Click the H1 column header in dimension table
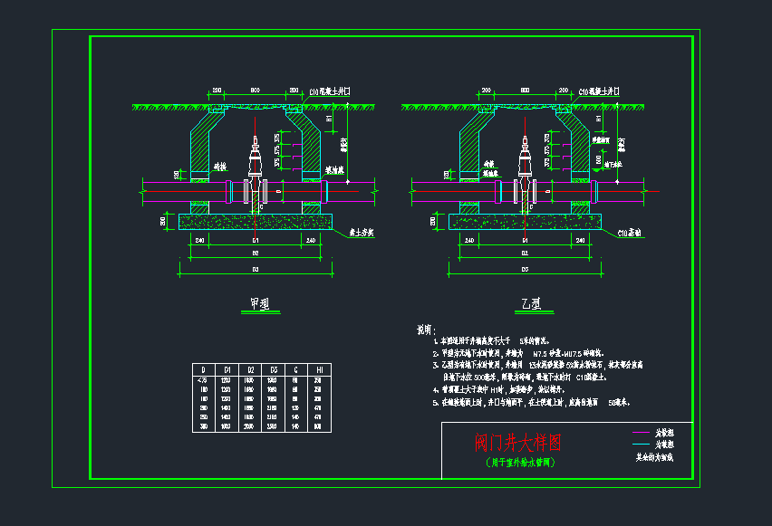 pyautogui.click(x=319, y=369)
